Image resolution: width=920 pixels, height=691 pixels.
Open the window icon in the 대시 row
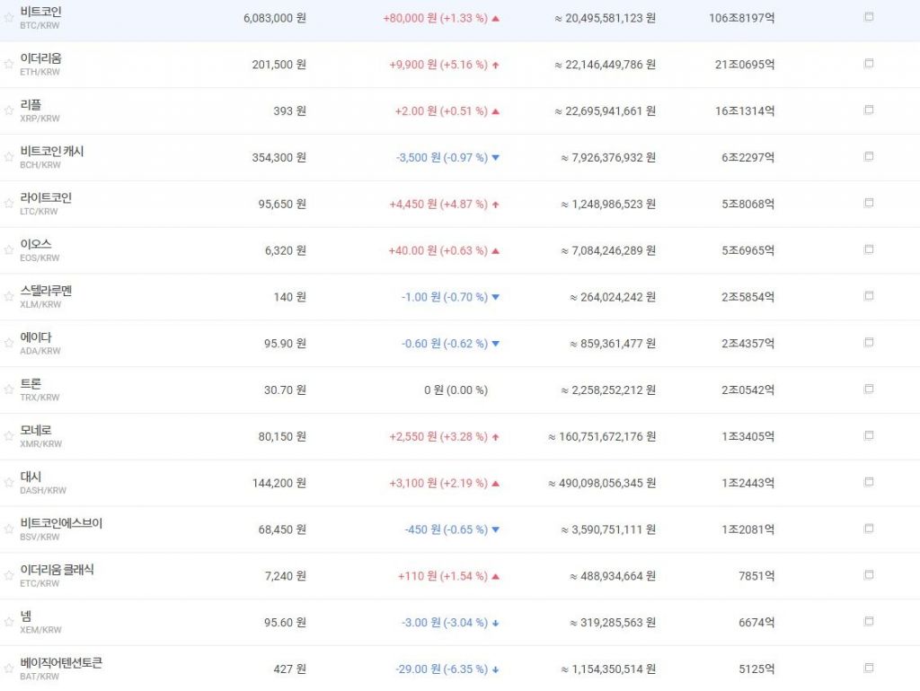click(x=868, y=482)
